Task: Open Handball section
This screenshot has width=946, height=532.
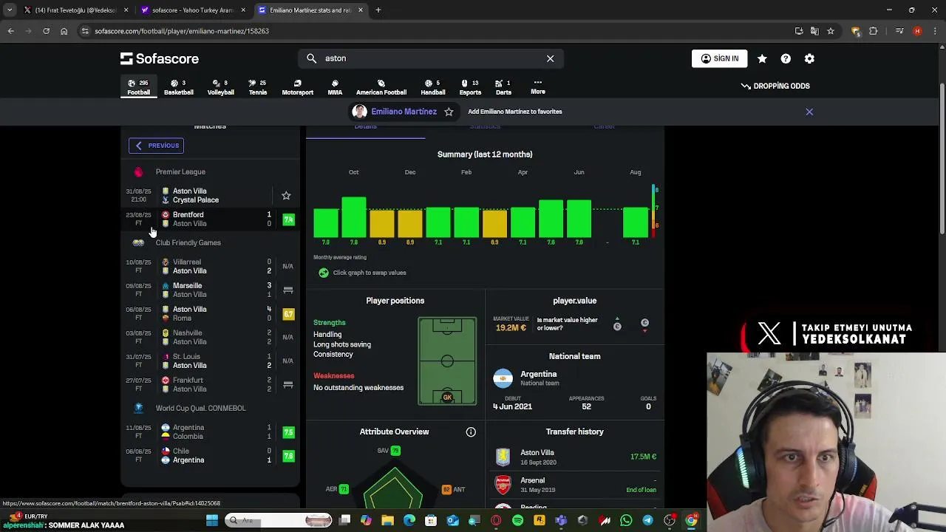Action: (x=432, y=87)
